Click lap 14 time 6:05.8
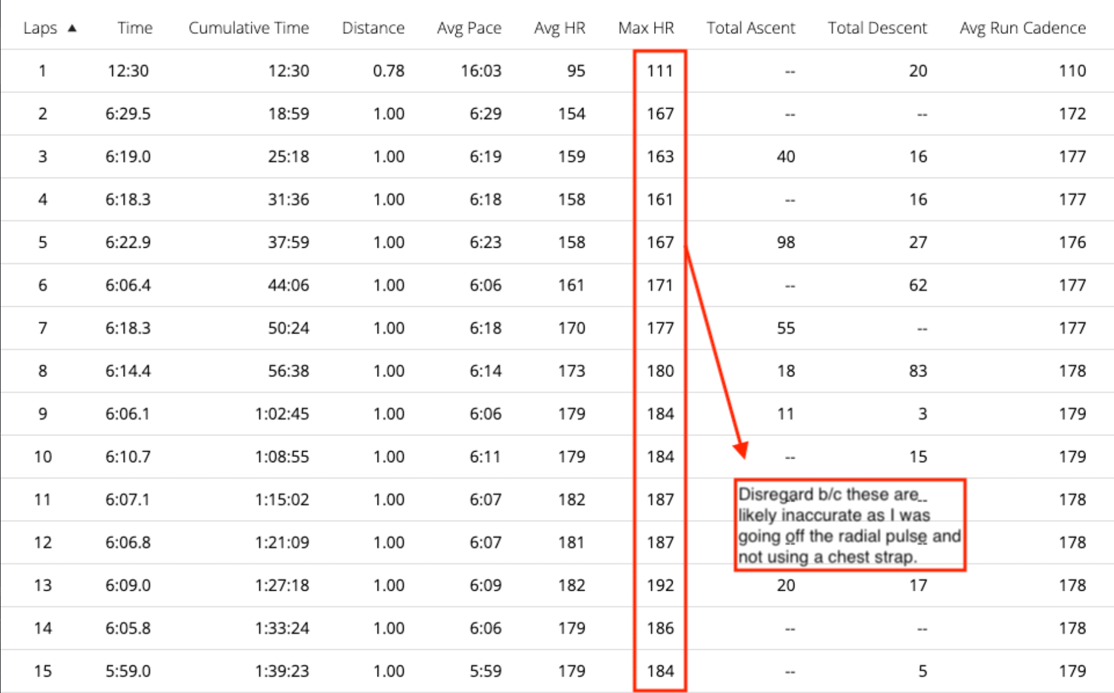 coord(128,628)
